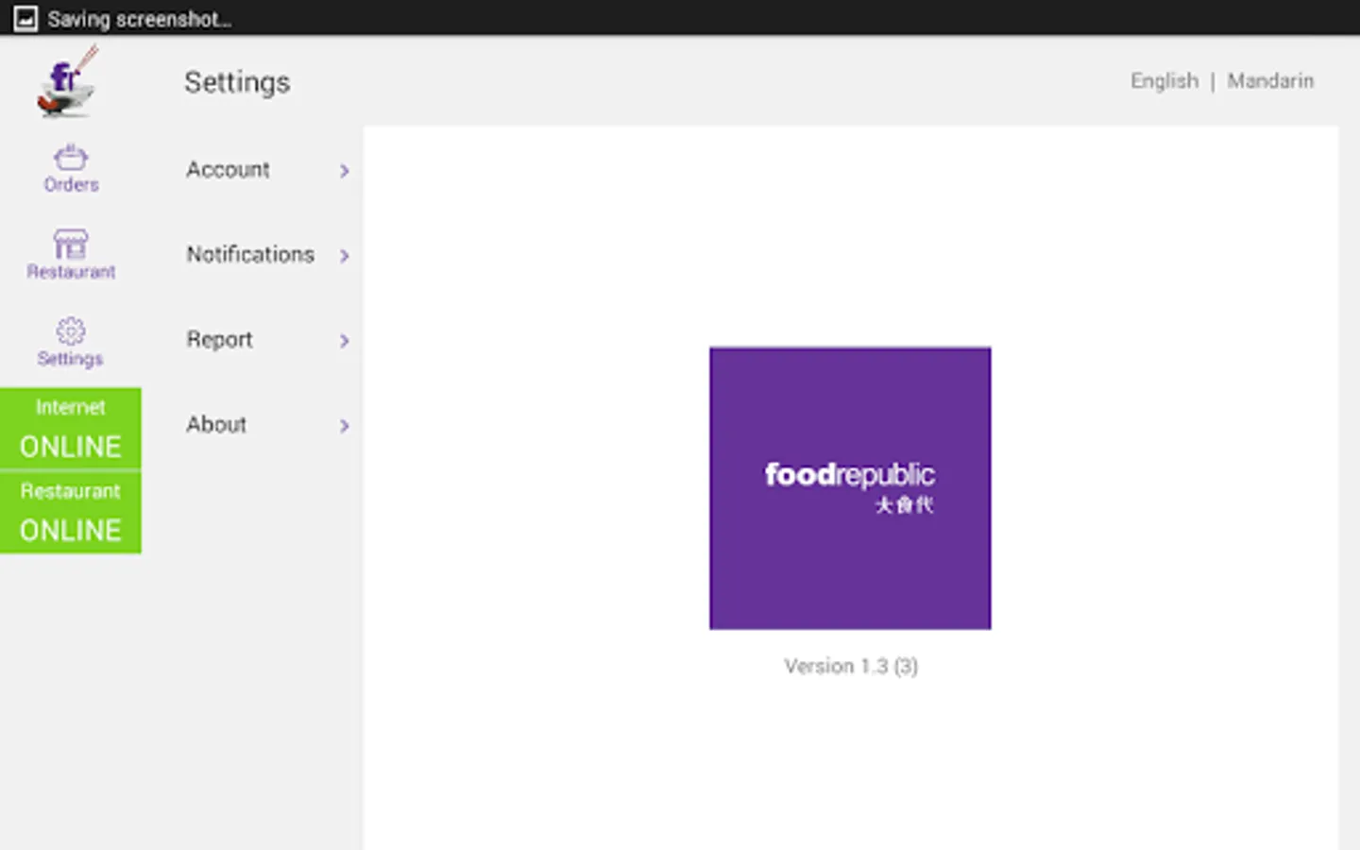Click the screenshot notification icon in the status bar
Screen dimensions: 1360x850
click(25, 18)
